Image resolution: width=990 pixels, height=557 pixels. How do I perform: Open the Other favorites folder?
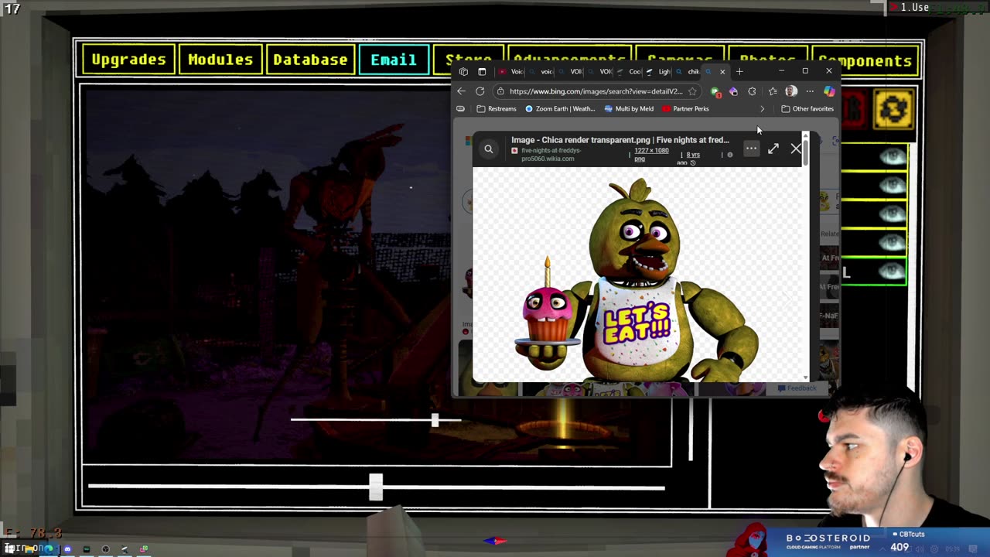tap(807, 109)
